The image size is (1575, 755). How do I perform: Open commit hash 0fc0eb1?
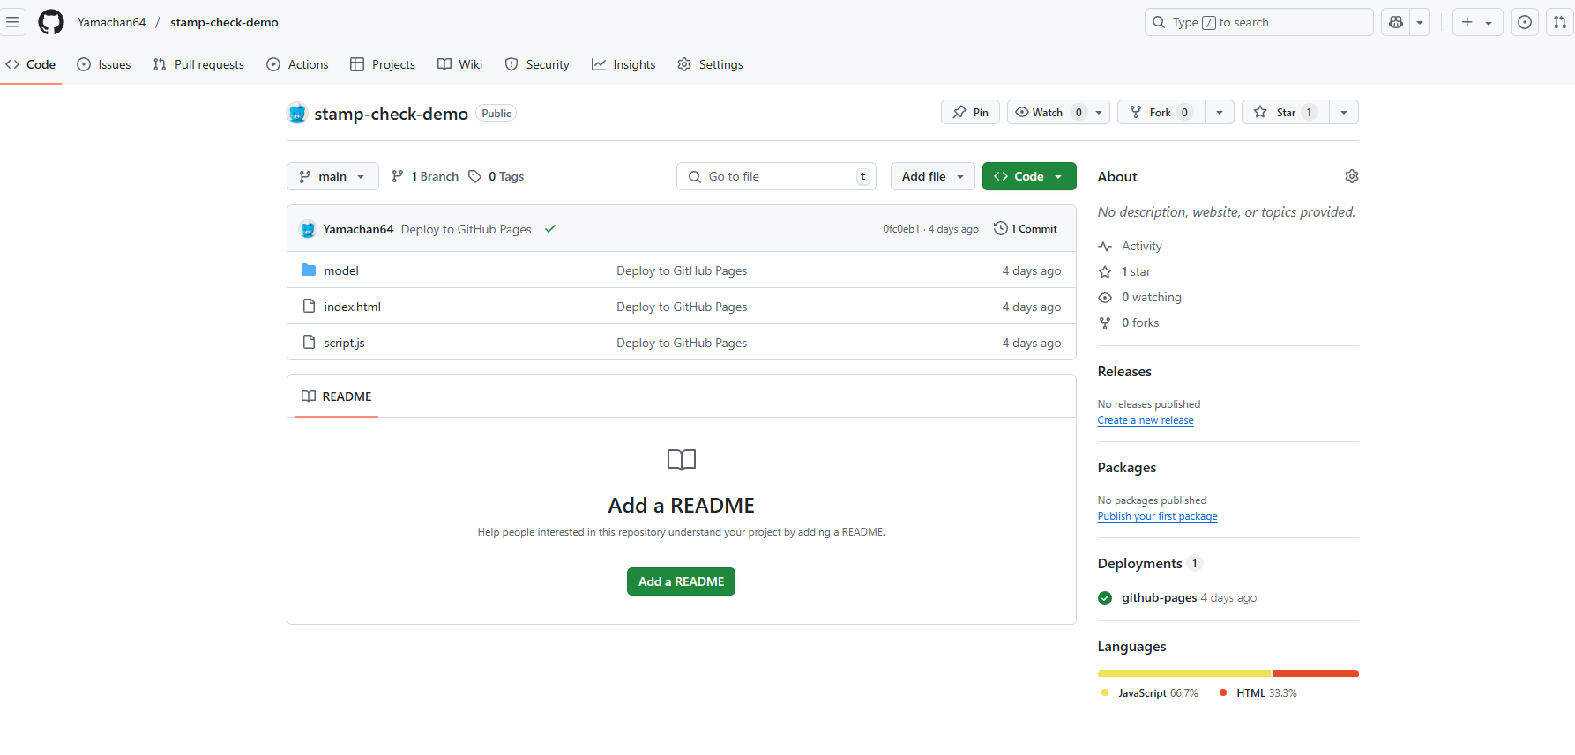click(x=901, y=229)
